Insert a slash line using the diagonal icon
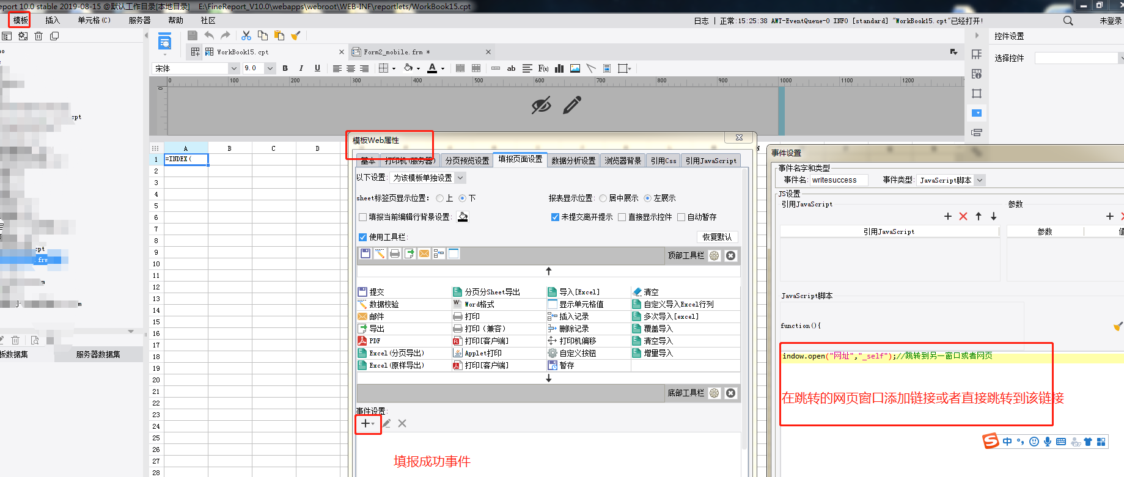This screenshot has height=477, width=1124. coord(591,68)
